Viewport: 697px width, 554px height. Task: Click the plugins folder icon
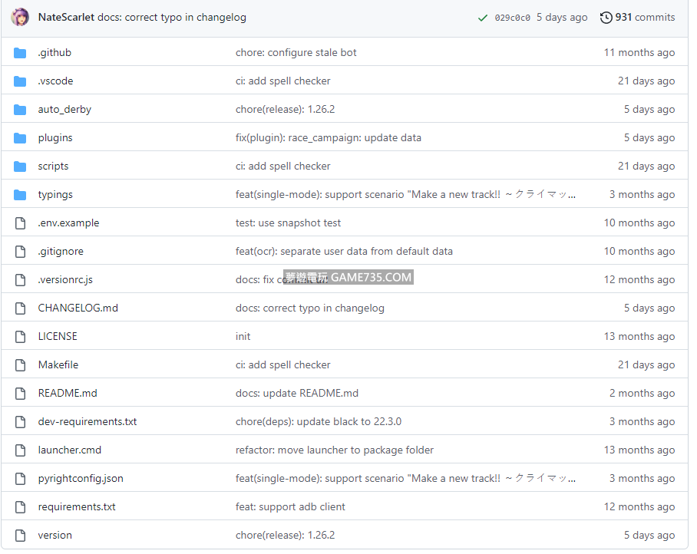pos(20,138)
